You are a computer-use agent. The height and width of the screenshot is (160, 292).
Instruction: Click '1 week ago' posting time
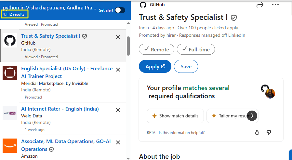point(35,130)
